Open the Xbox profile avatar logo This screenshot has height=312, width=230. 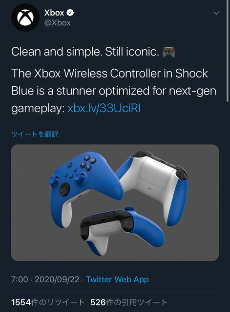(25, 18)
